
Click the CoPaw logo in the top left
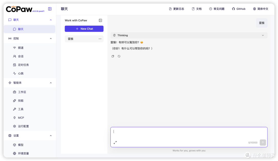[x=19, y=9]
